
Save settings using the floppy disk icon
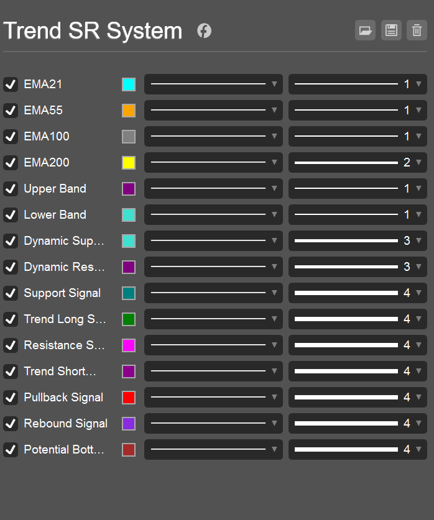coord(391,30)
